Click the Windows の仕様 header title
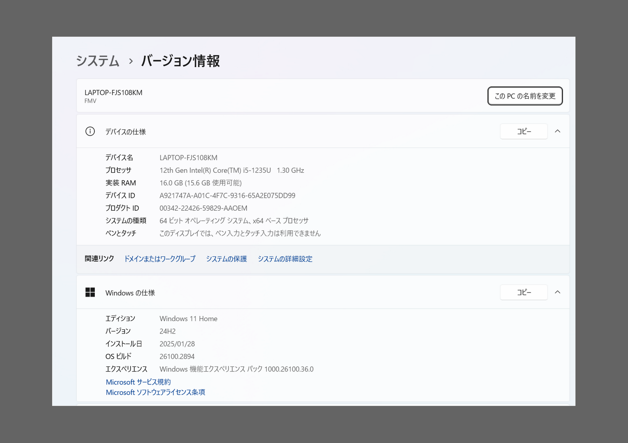 click(130, 293)
